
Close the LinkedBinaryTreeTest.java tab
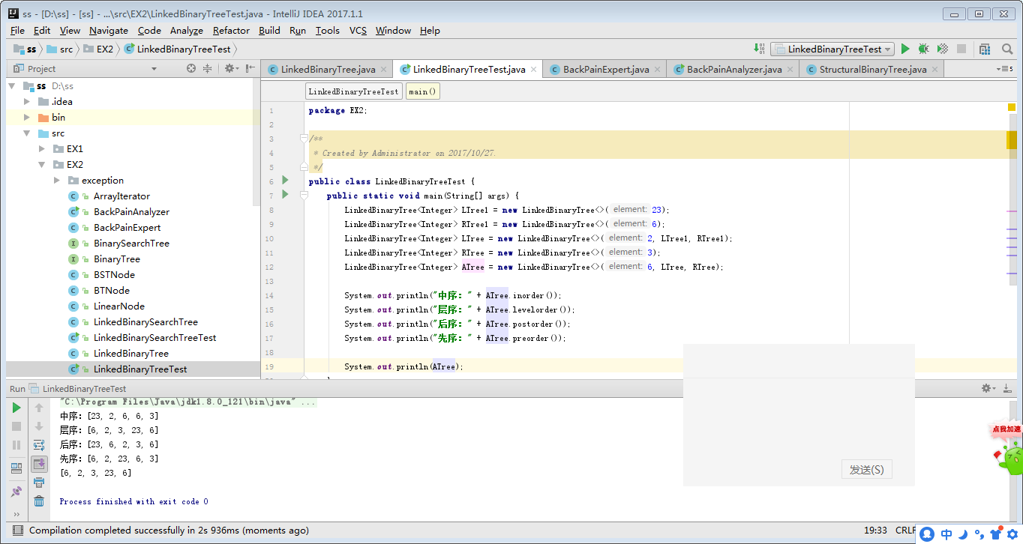pyautogui.click(x=533, y=70)
